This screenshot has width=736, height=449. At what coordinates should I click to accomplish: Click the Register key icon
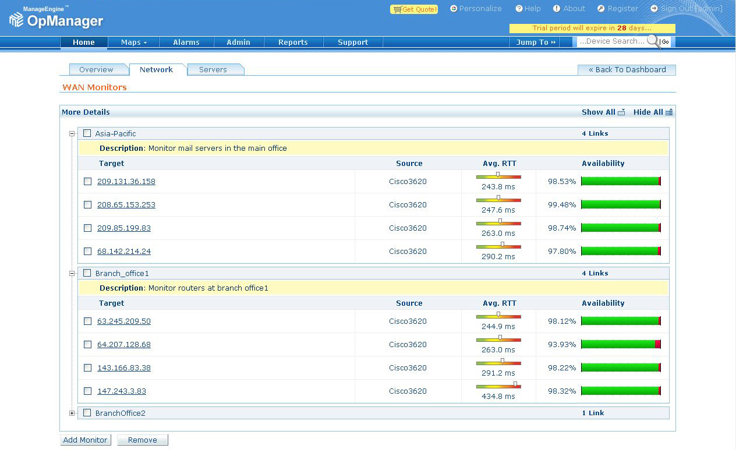(x=600, y=9)
